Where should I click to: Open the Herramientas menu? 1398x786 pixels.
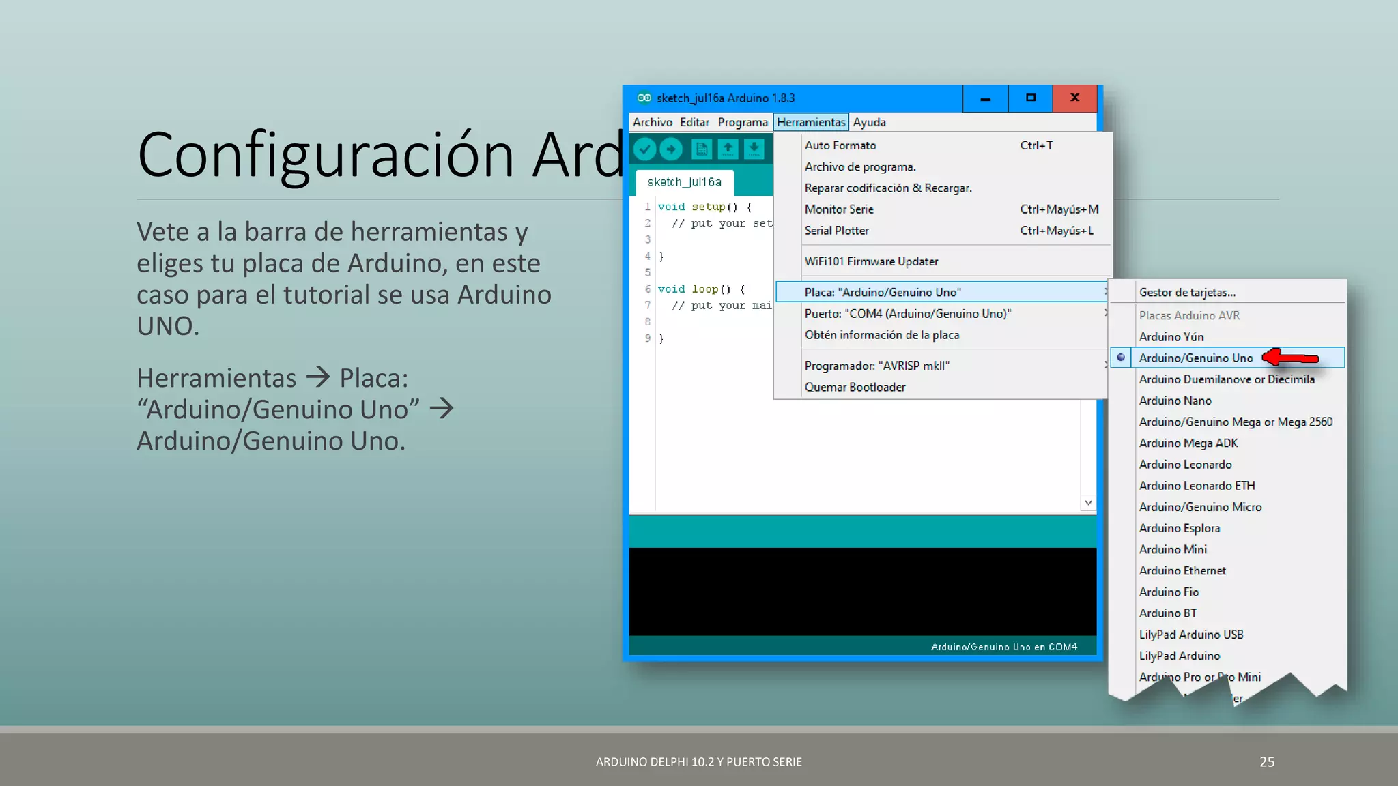(x=811, y=122)
